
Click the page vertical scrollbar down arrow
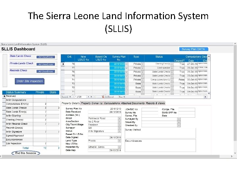(x=235, y=153)
